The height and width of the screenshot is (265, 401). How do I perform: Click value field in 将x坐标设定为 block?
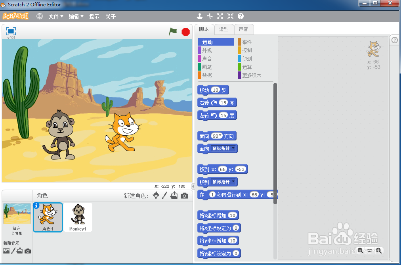pos(236,228)
